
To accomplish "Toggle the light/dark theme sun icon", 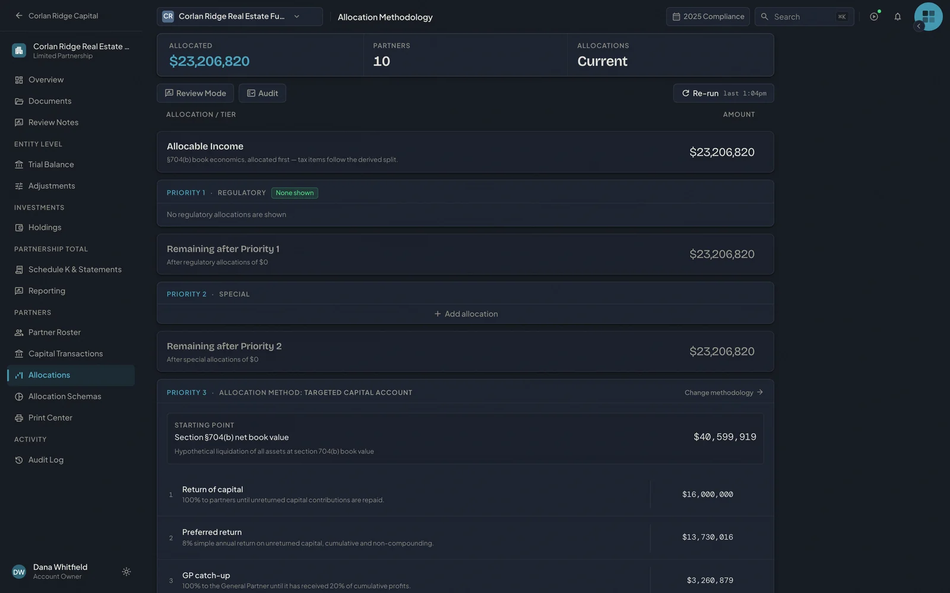I will (x=126, y=572).
